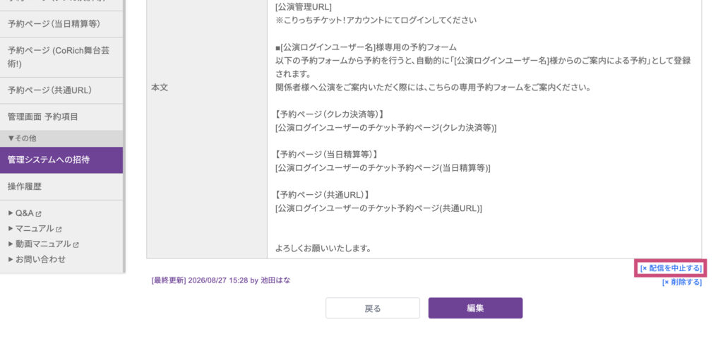Open 操作履歴 from sidebar
Viewport: 723px width, 346px height.
coord(61,187)
